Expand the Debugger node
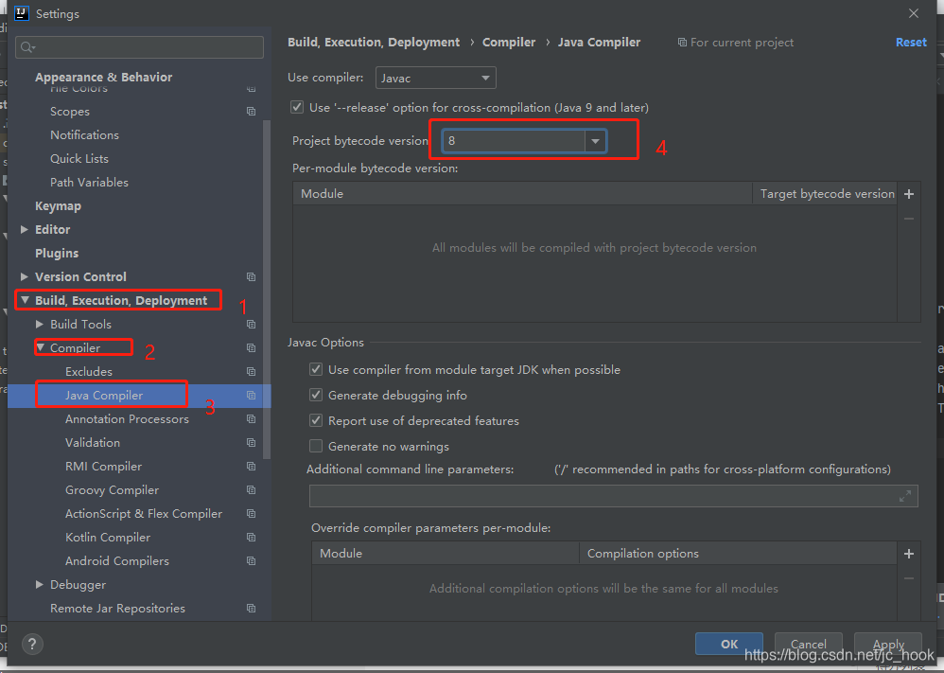This screenshot has height=673, width=944. [x=39, y=584]
